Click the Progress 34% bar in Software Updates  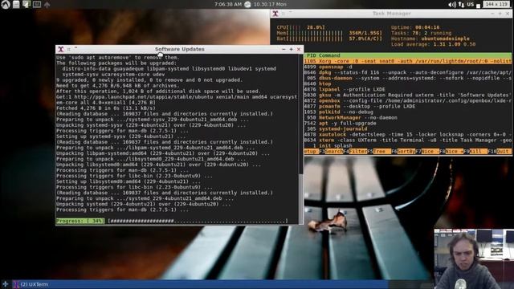coord(172,221)
